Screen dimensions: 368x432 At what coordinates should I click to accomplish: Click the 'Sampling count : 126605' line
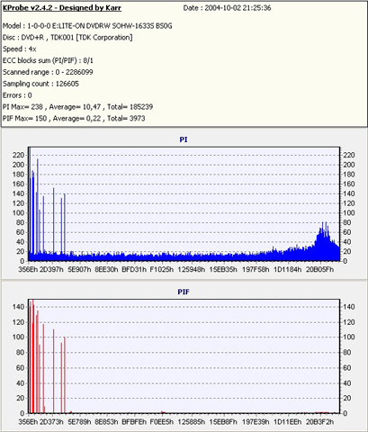pyautogui.click(x=40, y=84)
